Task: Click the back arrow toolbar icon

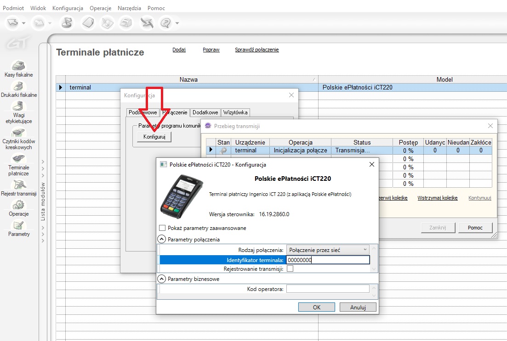Action: pyautogui.click(x=13, y=23)
